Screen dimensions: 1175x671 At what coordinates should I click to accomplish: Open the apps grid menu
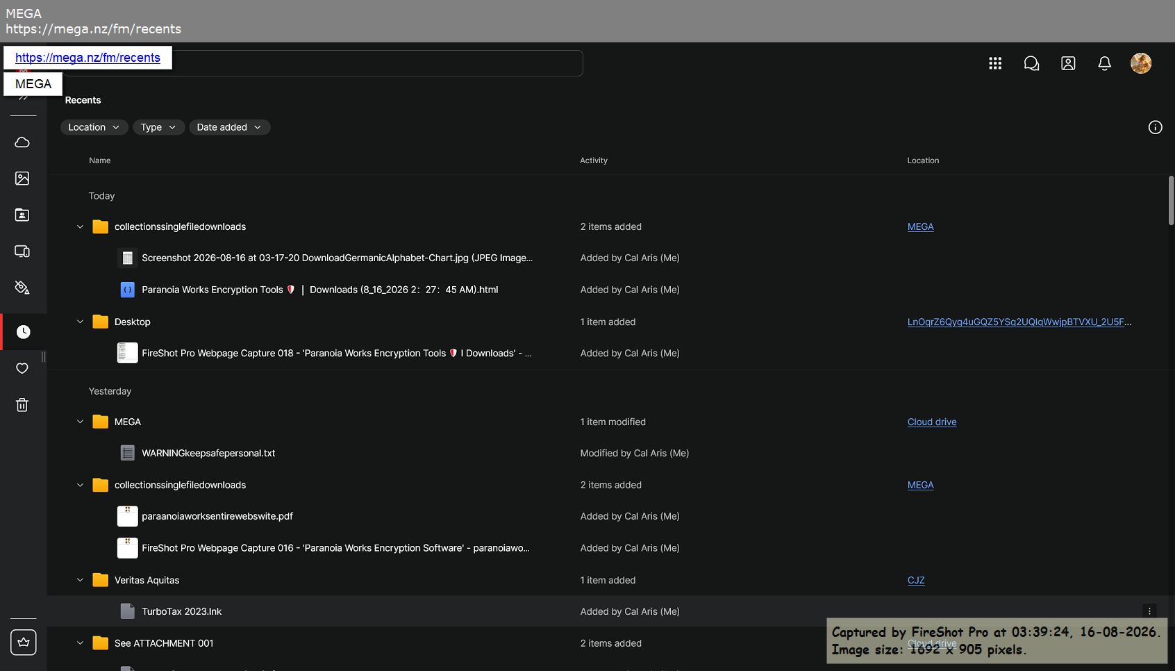coord(995,63)
